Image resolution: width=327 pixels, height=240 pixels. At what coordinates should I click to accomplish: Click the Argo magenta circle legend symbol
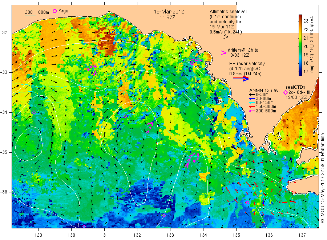pos(54,11)
